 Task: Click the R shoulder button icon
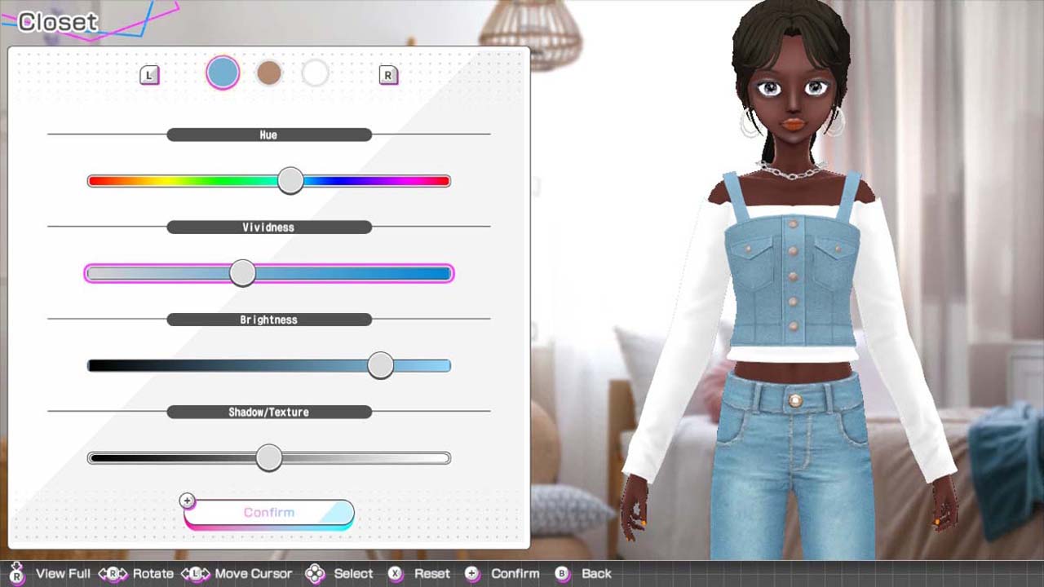pos(389,73)
